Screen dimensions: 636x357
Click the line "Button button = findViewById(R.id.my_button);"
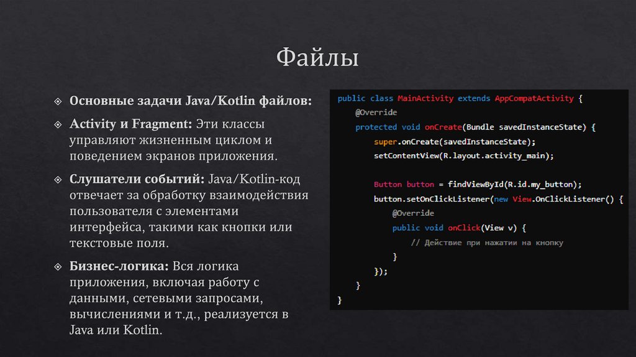(478, 184)
